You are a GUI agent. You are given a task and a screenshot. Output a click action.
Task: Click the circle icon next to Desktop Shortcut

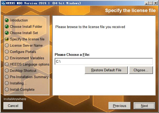click(x=7, y=71)
